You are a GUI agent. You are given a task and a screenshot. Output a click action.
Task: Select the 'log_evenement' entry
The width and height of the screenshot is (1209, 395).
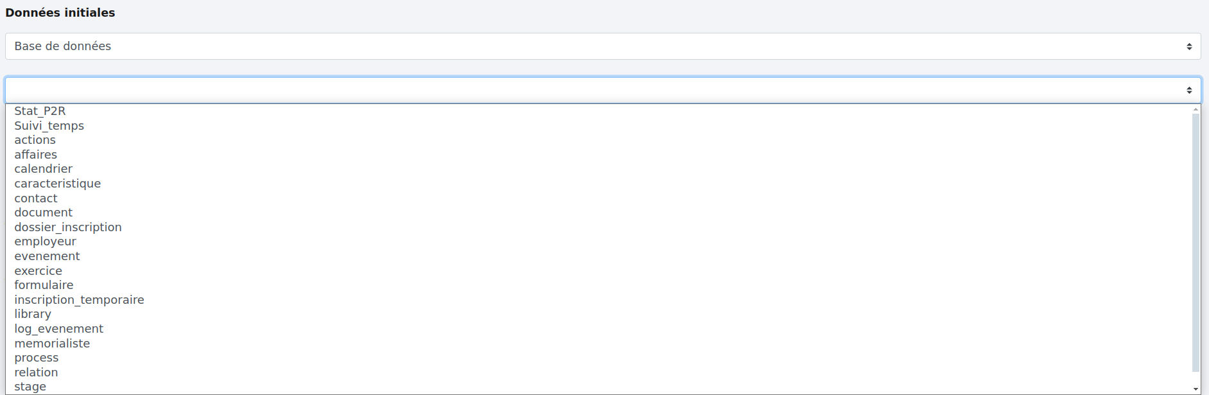pos(58,329)
